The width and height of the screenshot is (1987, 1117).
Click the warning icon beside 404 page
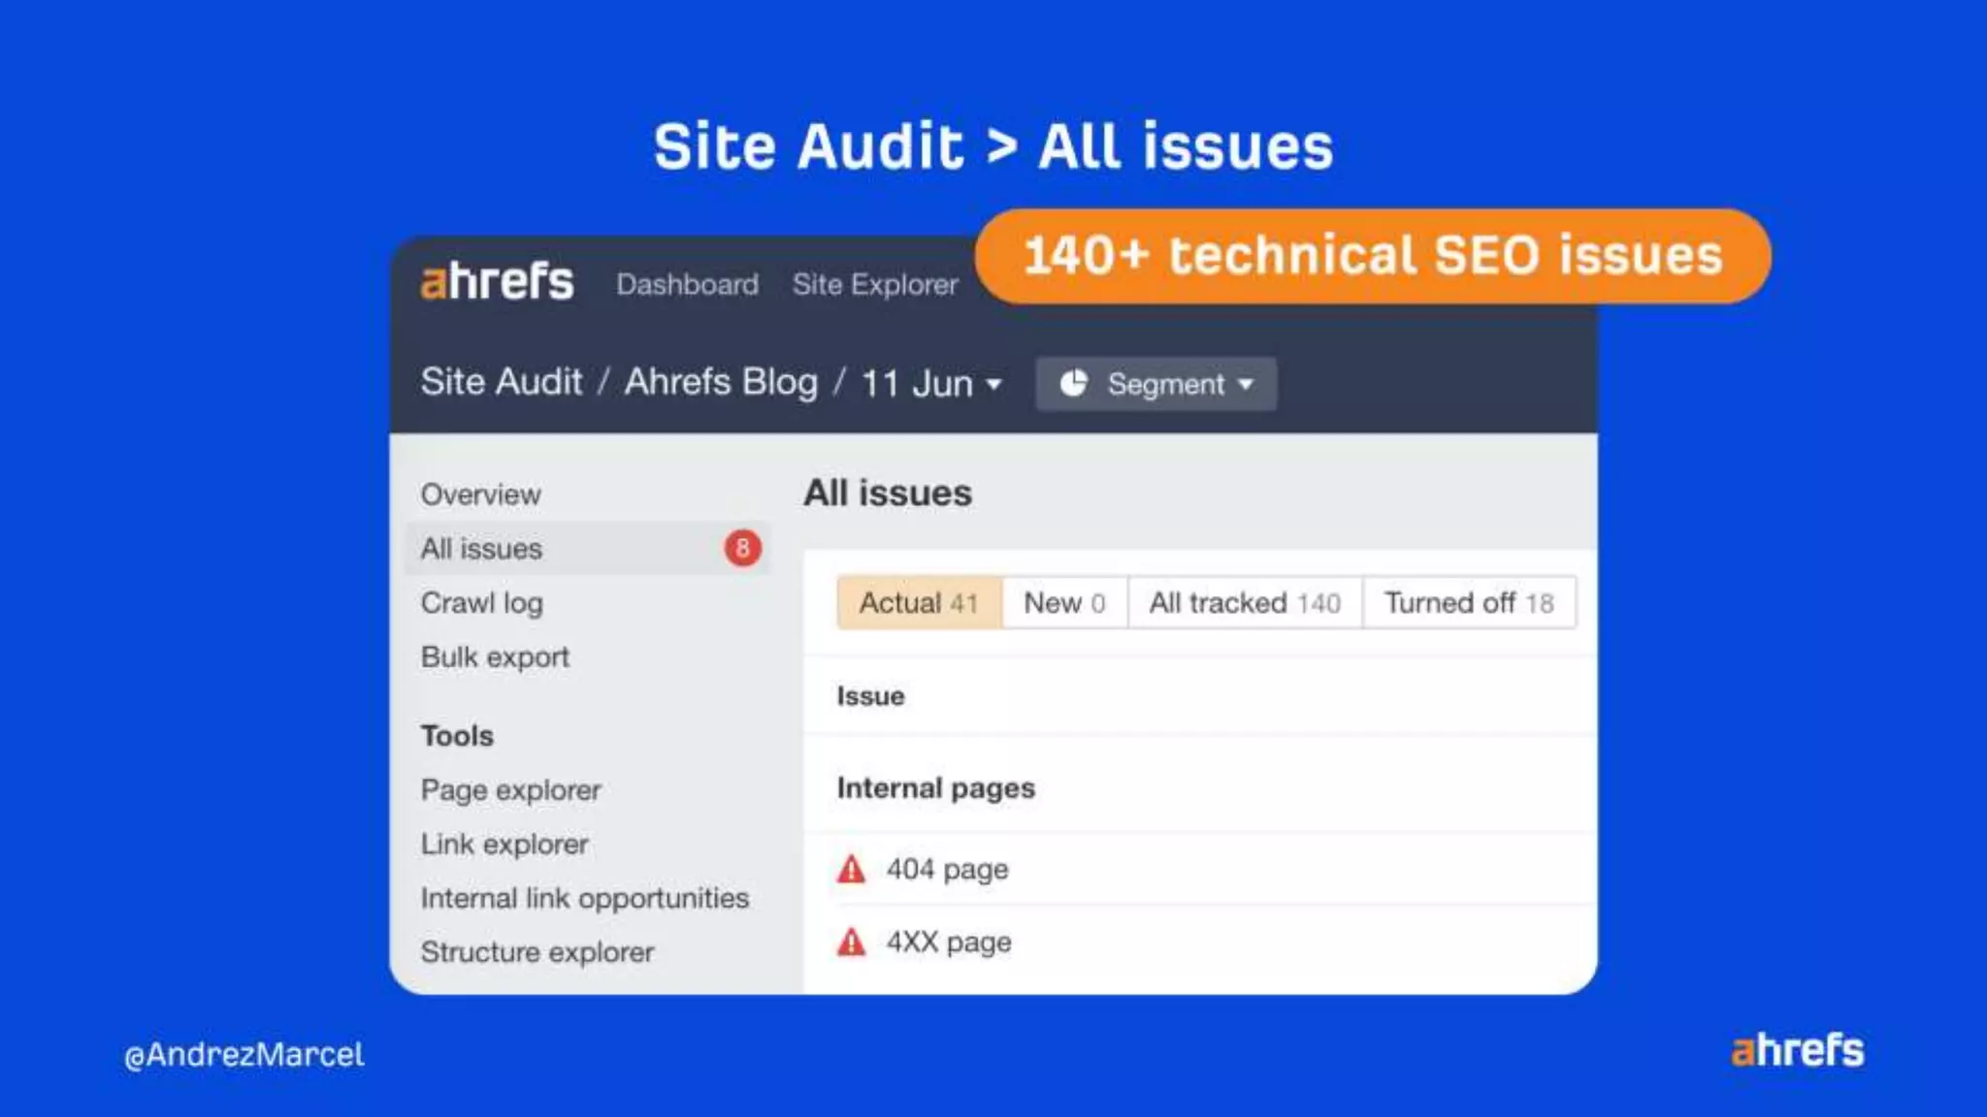pyautogui.click(x=851, y=869)
